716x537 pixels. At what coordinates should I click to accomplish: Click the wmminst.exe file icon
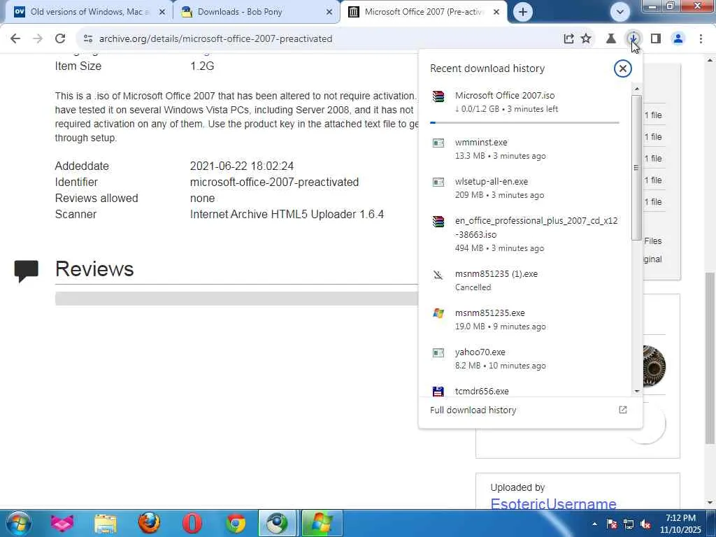click(x=438, y=143)
